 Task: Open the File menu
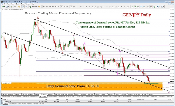click(4, 4)
